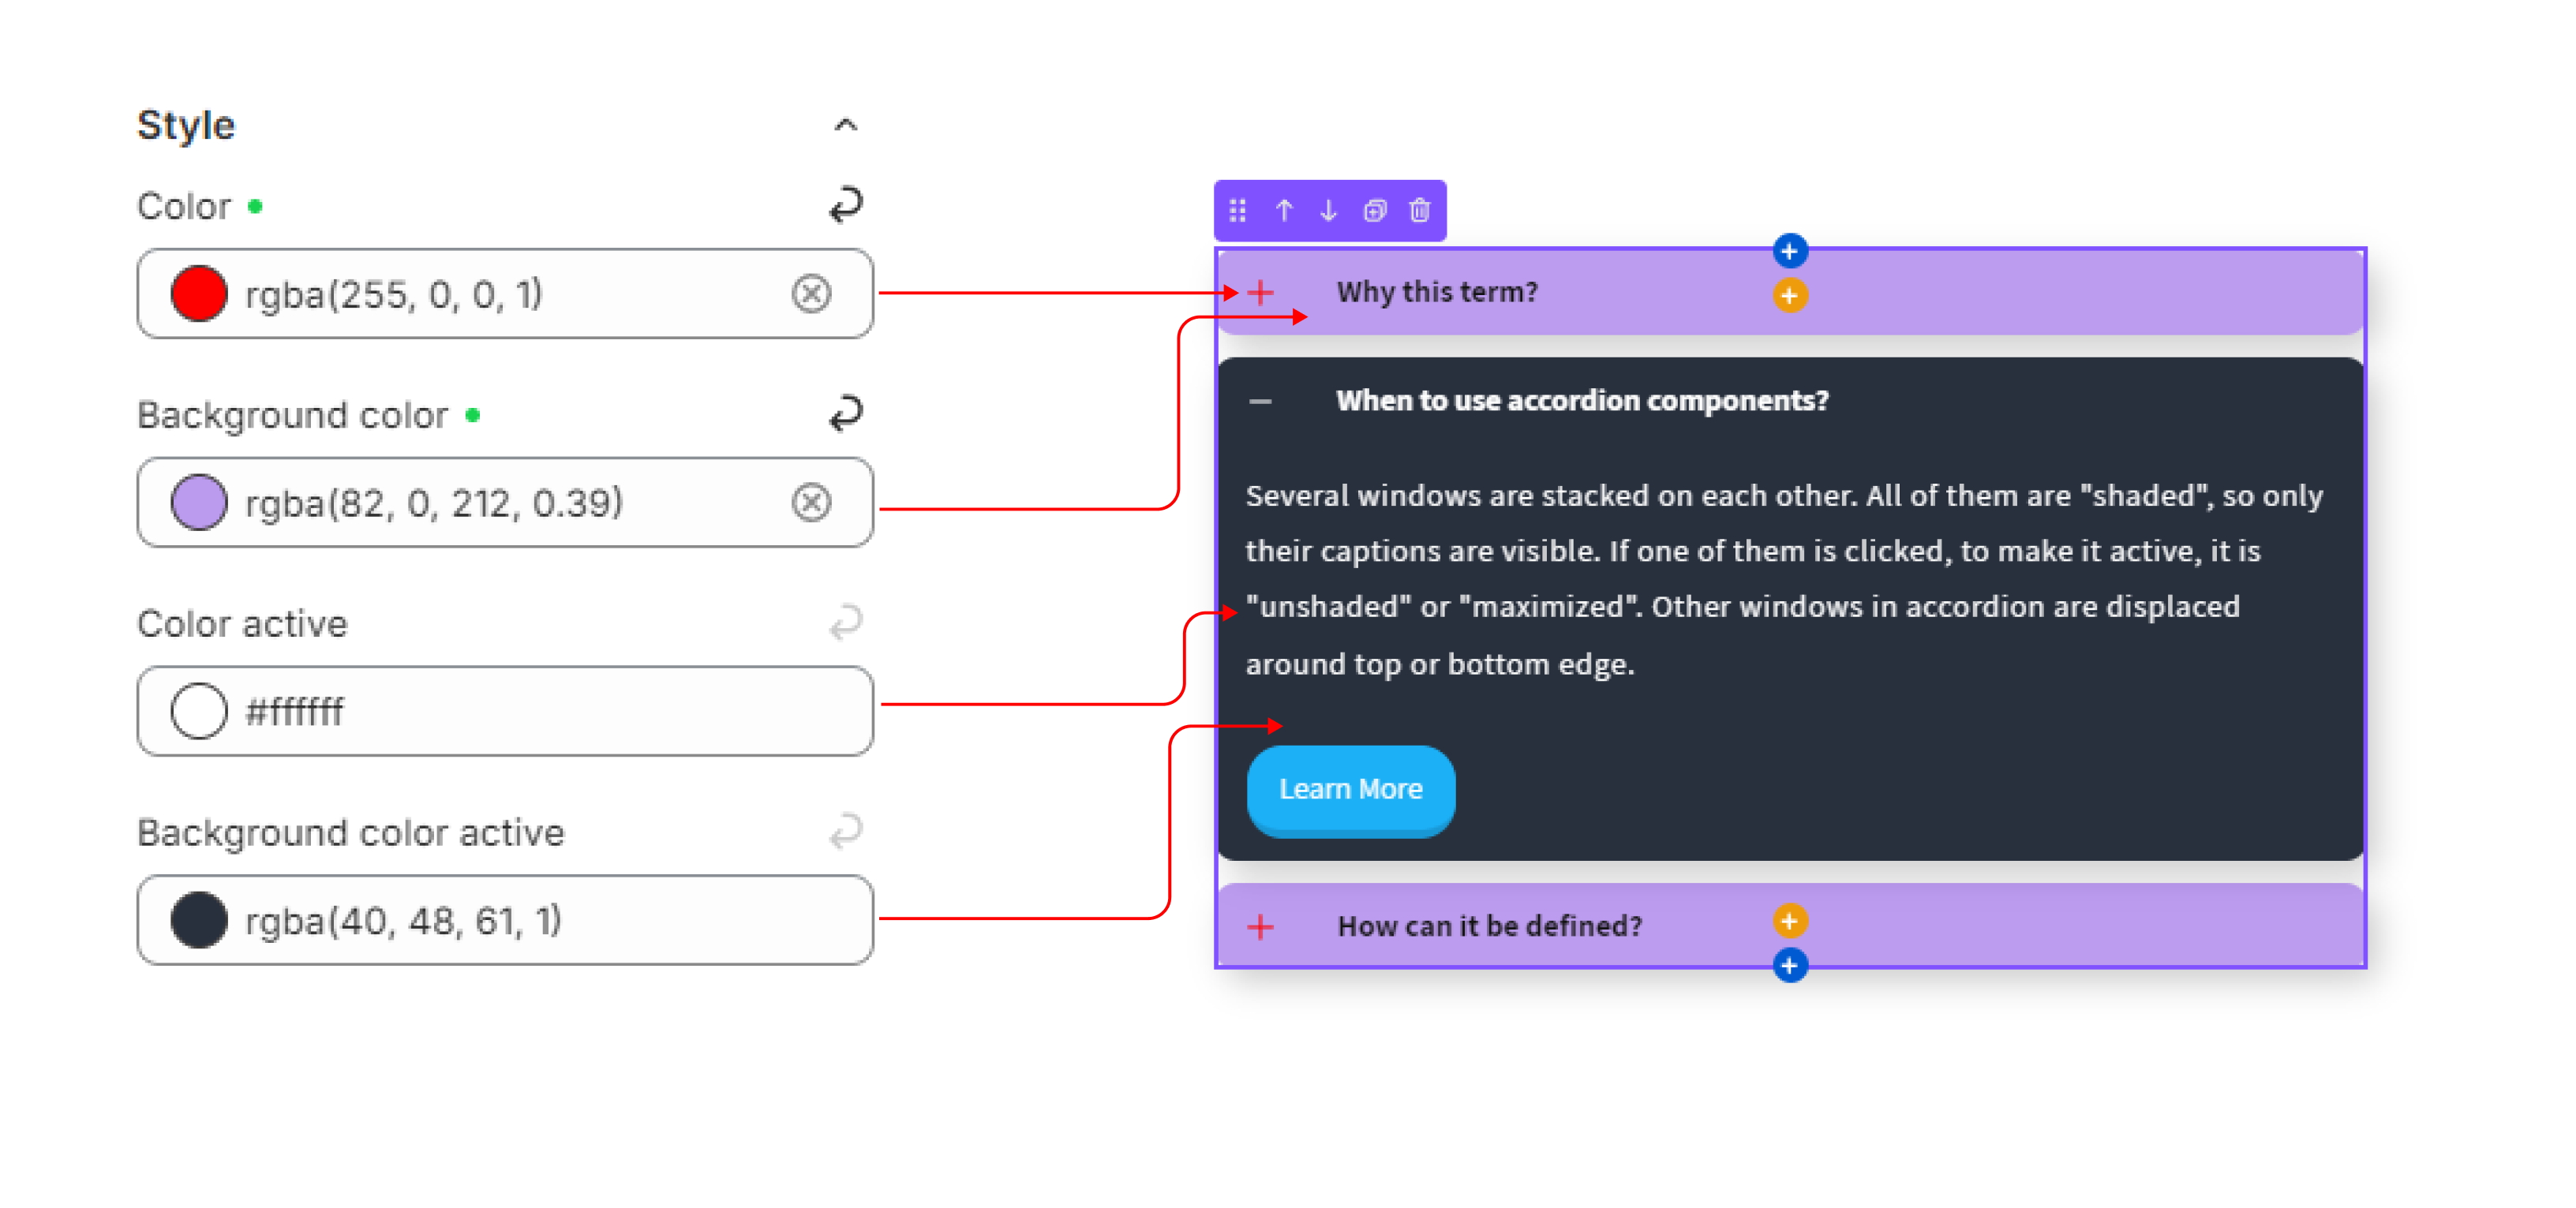Reset the Background color property

[845, 413]
